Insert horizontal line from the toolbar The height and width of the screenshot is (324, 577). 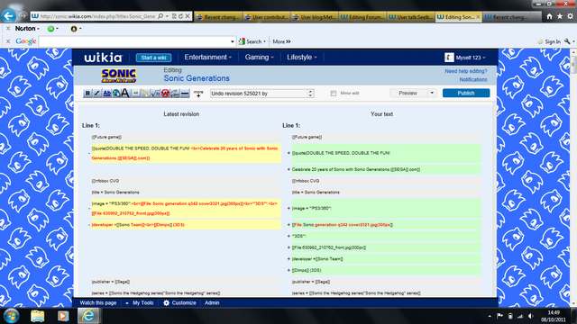click(x=185, y=94)
